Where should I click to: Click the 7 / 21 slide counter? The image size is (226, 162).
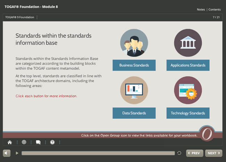[216, 17]
